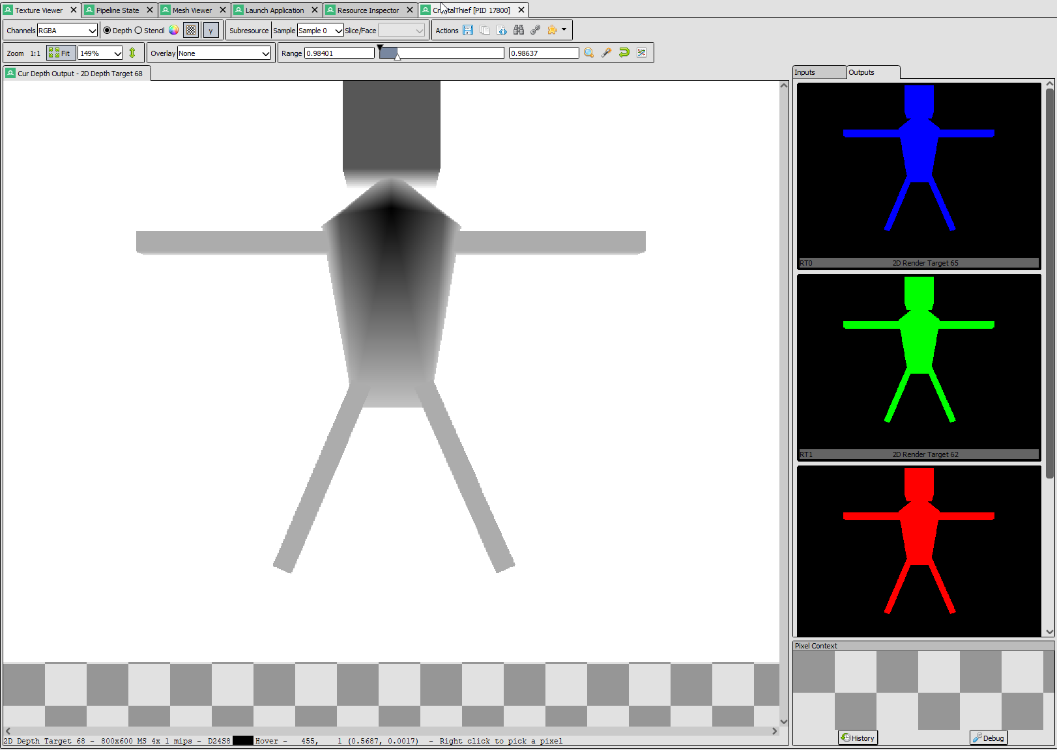Open the Channels RGBA dropdown

[67, 31]
